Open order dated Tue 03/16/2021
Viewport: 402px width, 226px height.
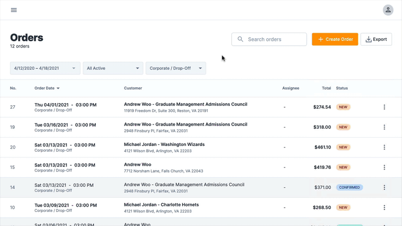point(65,125)
